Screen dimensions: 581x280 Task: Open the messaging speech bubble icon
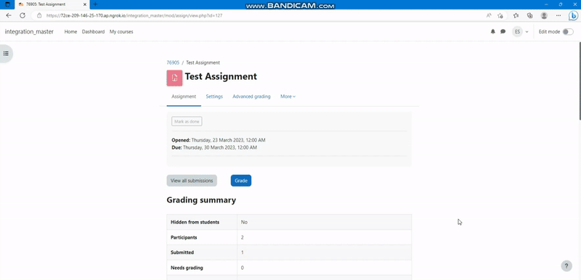coord(503,32)
